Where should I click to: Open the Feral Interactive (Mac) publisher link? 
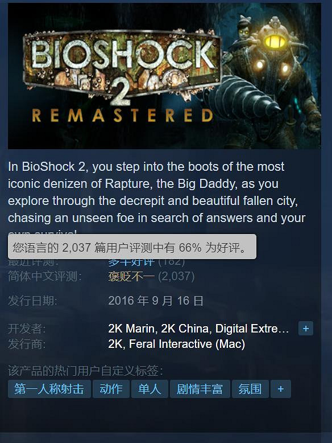point(187,344)
